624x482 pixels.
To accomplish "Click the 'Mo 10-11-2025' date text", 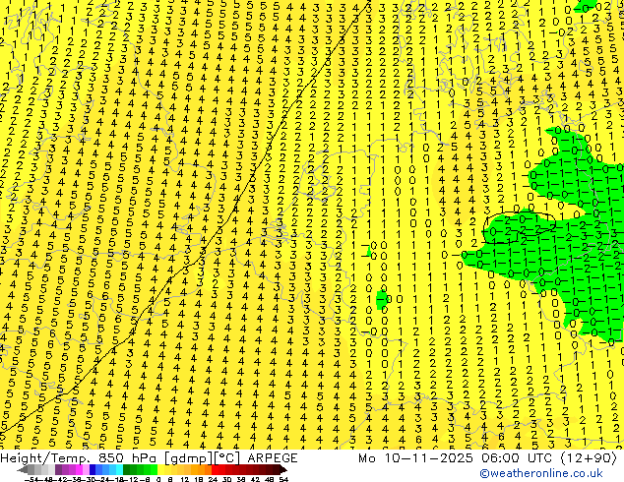I will (x=416, y=458).
